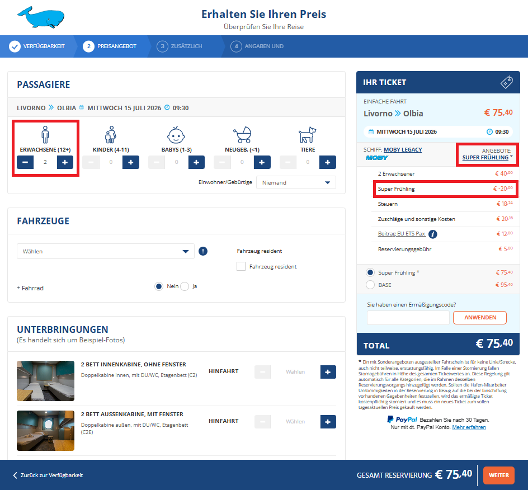The image size is (528, 490).
Task: Check the Fahrzeug resident checkbox
Action: coord(241,267)
